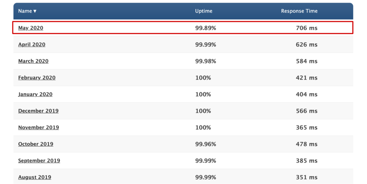Open the May 2020 report link

[30, 28]
